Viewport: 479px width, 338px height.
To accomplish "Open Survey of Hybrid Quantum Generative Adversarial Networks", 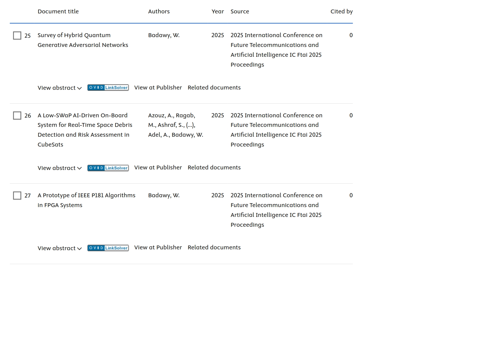I will [83, 40].
